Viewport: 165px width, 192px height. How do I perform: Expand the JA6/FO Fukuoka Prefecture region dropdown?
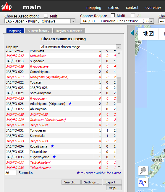click(117, 21)
